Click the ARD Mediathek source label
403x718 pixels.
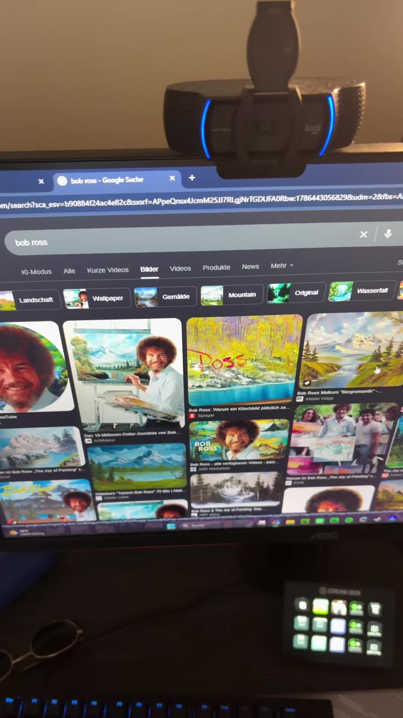pos(214,469)
